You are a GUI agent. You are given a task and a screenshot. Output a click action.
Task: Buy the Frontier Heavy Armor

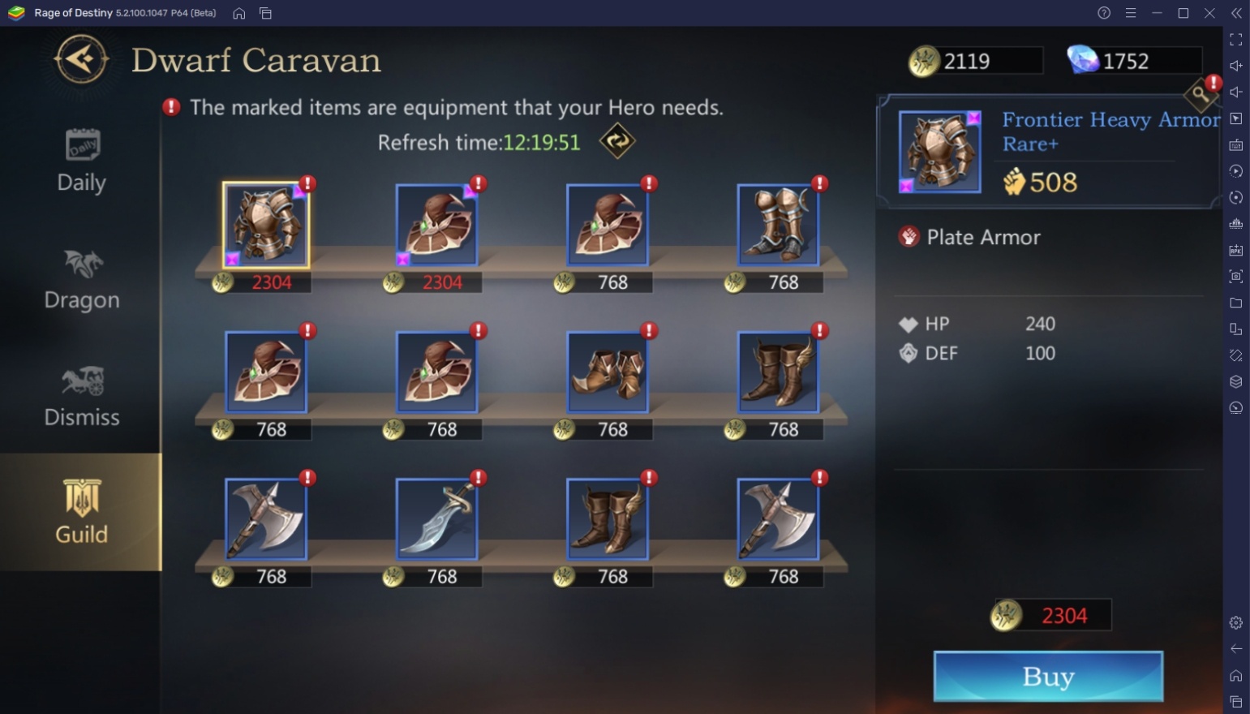[1048, 676]
